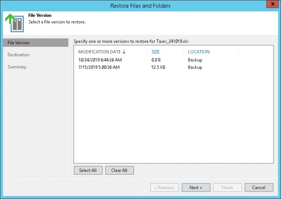Cancel the file restore wizard
The image size is (281, 199).
point(259,187)
